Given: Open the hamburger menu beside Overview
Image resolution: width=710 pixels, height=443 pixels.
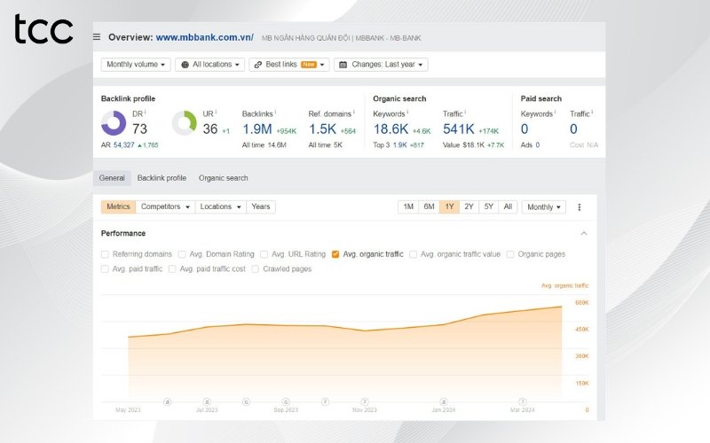Looking at the screenshot, I should point(97,37).
